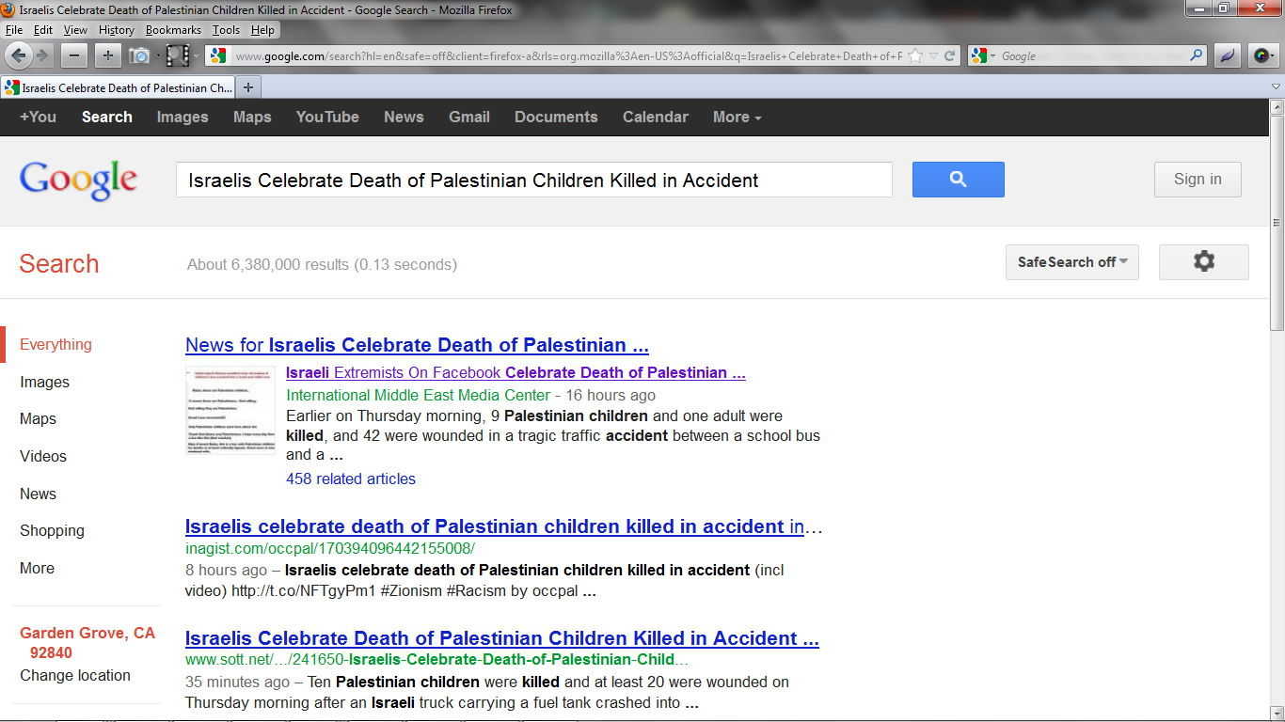
Task: Open the History menu
Action: click(x=117, y=30)
